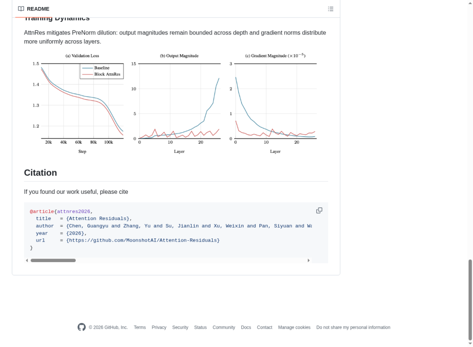473x347 pixels.
Task: Click the README book icon
Action: coord(21,9)
